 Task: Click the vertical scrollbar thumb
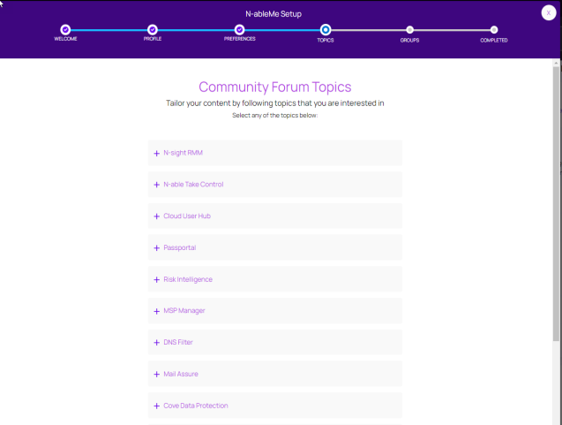(x=556, y=203)
